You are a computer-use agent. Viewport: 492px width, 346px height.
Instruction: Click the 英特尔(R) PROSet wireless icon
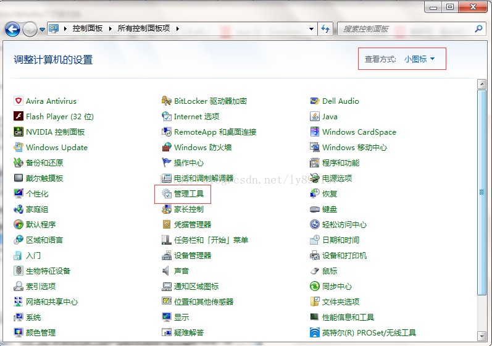pos(315,332)
